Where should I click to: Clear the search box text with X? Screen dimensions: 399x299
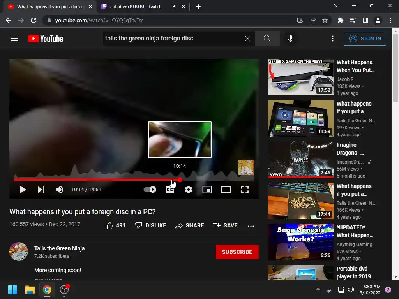[247, 39]
